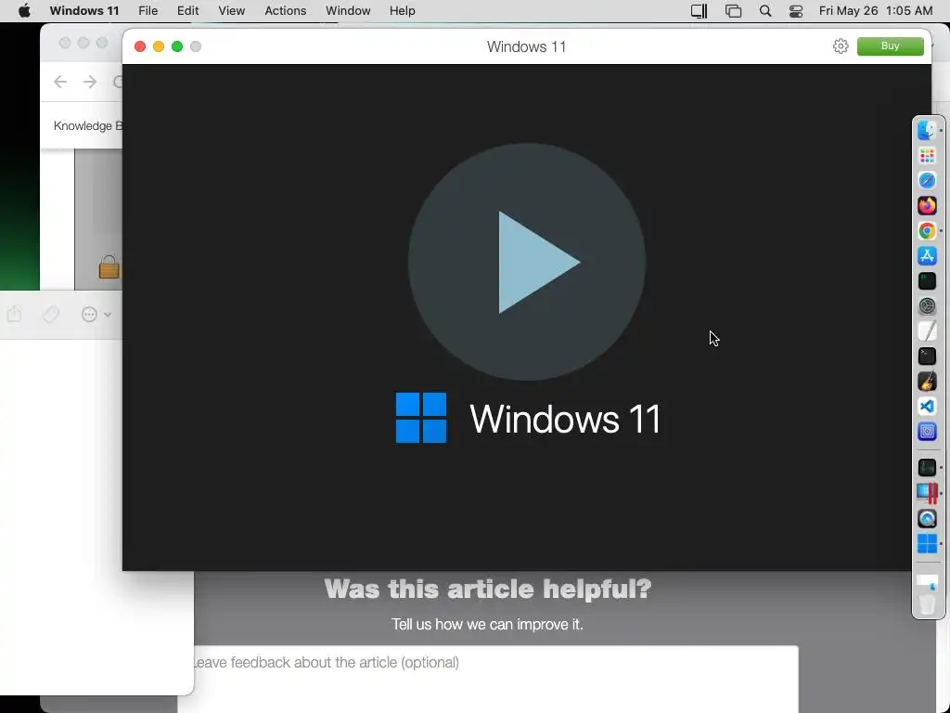Launch Terminal from the Dock
Screen dimensions: 950x713
click(x=927, y=356)
